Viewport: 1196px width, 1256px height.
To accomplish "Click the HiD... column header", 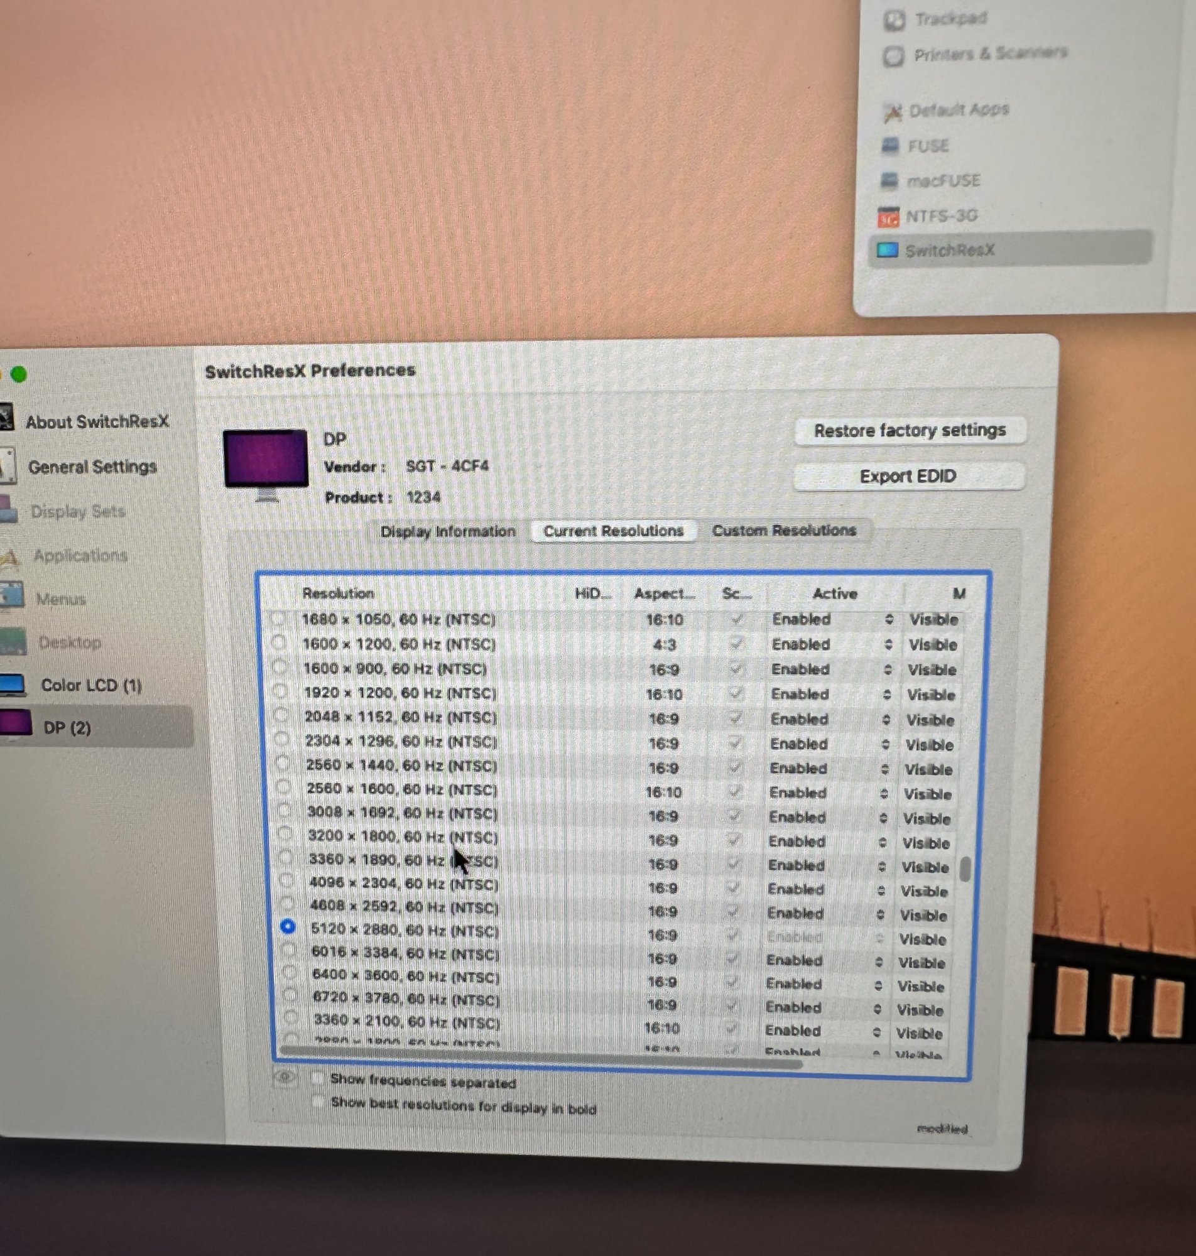I will [x=593, y=594].
